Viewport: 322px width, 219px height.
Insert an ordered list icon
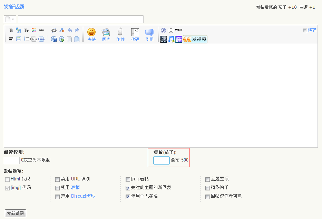pos(26,39)
